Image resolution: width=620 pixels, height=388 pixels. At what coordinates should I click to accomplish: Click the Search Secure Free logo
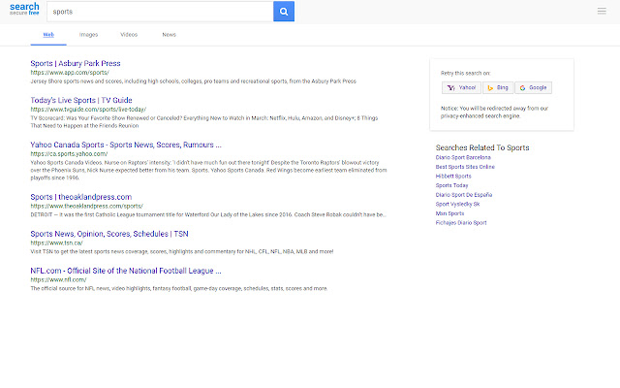click(x=24, y=9)
